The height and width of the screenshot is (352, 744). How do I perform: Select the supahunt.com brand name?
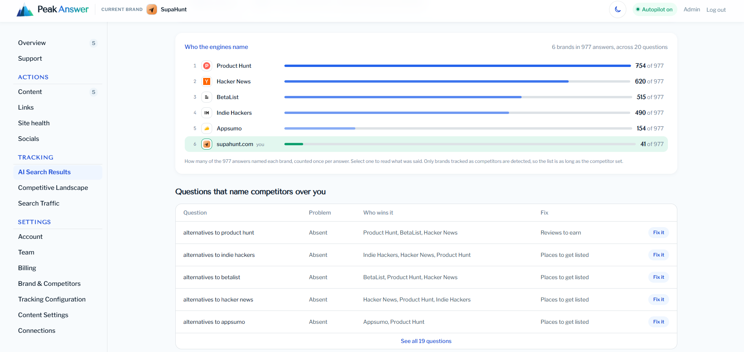[x=235, y=144]
